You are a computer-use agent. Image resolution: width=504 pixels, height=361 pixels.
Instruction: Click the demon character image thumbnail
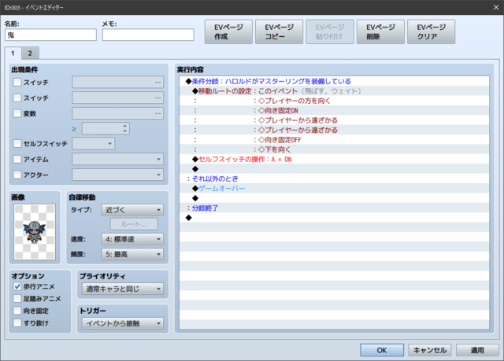[35, 232]
